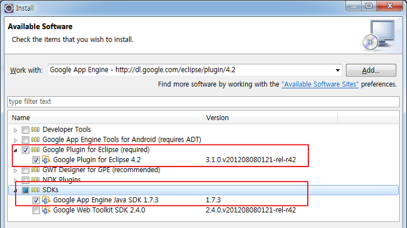The height and width of the screenshot is (228, 407).
Task: Click the Google App Engine Tools for Android category icon
Action: pyautogui.click(x=35, y=140)
